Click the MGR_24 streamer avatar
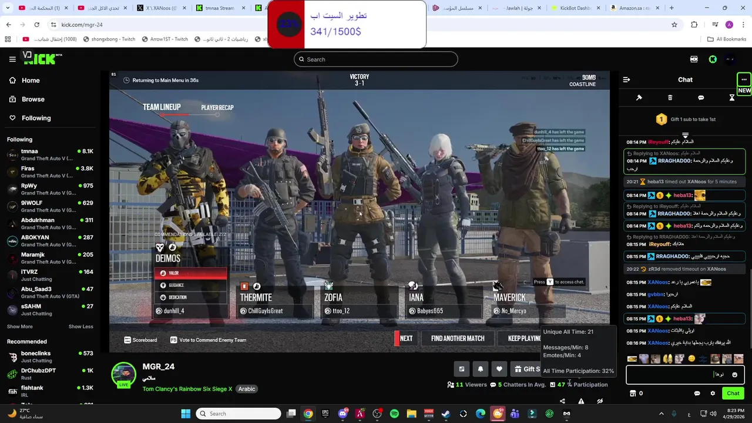Viewport: 752px width, 423px height. coord(123,375)
